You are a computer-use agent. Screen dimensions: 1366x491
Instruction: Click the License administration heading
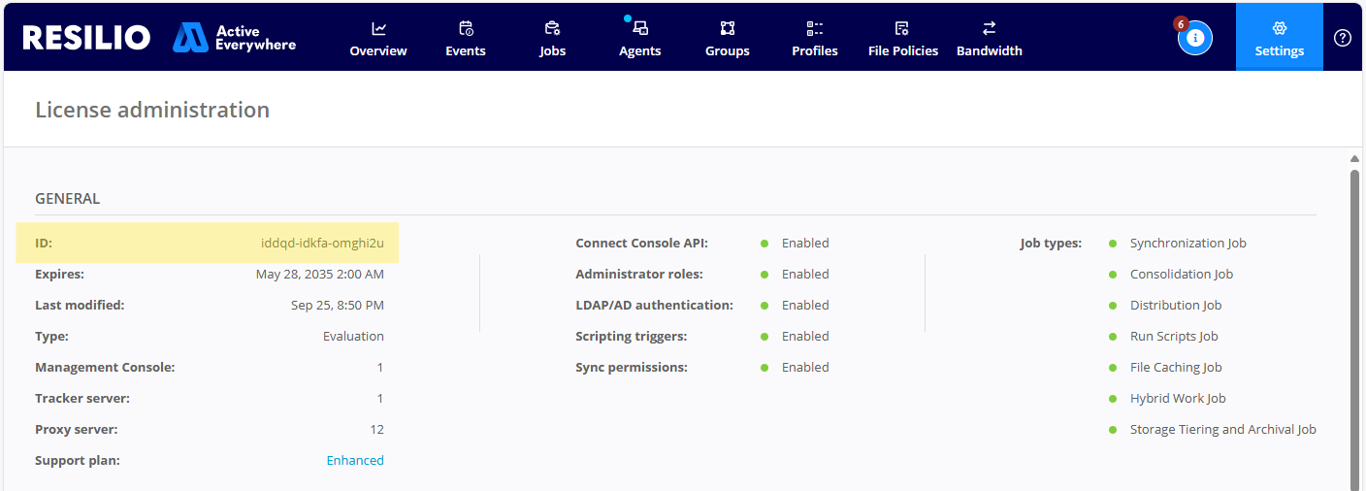[x=152, y=110]
